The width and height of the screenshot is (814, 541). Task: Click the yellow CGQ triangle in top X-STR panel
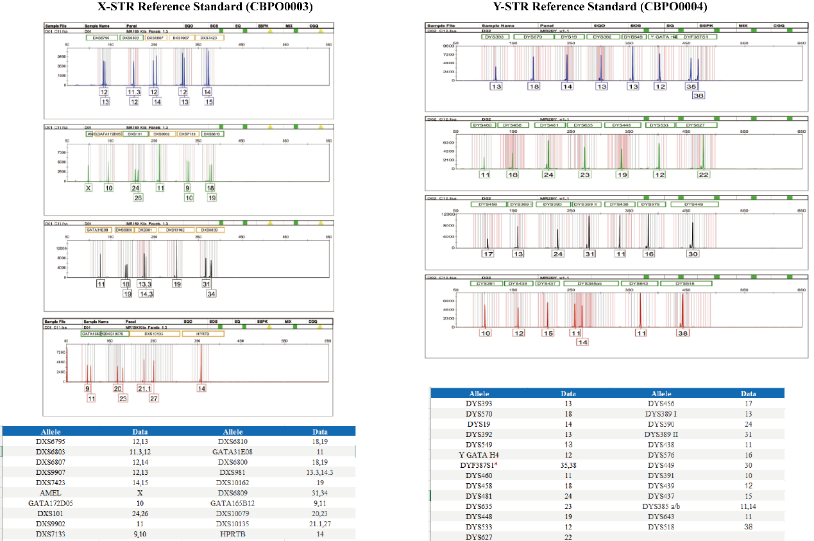click(320, 31)
